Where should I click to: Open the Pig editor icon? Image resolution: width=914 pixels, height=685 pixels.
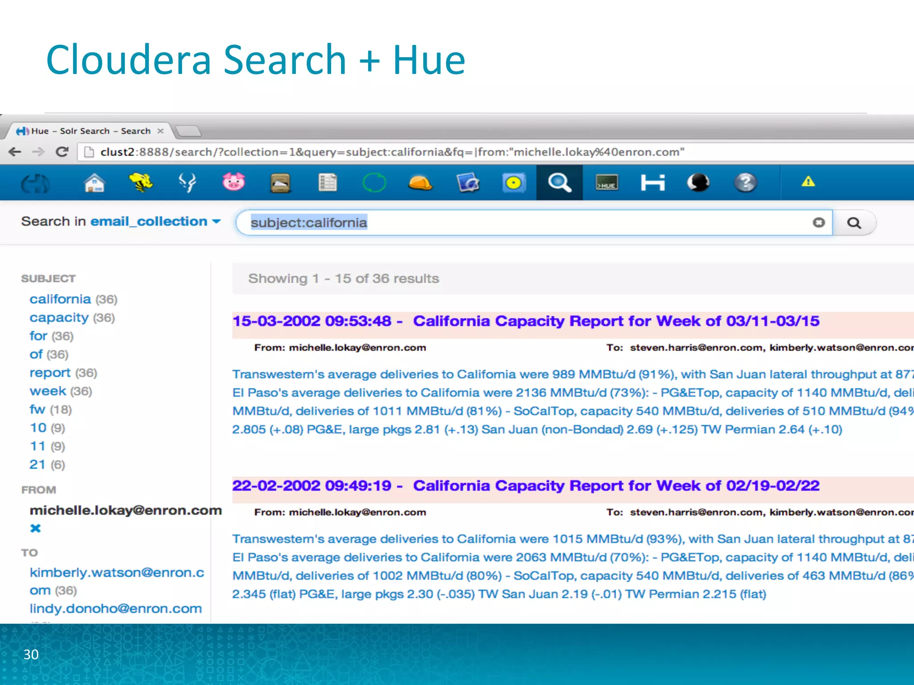[233, 182]
